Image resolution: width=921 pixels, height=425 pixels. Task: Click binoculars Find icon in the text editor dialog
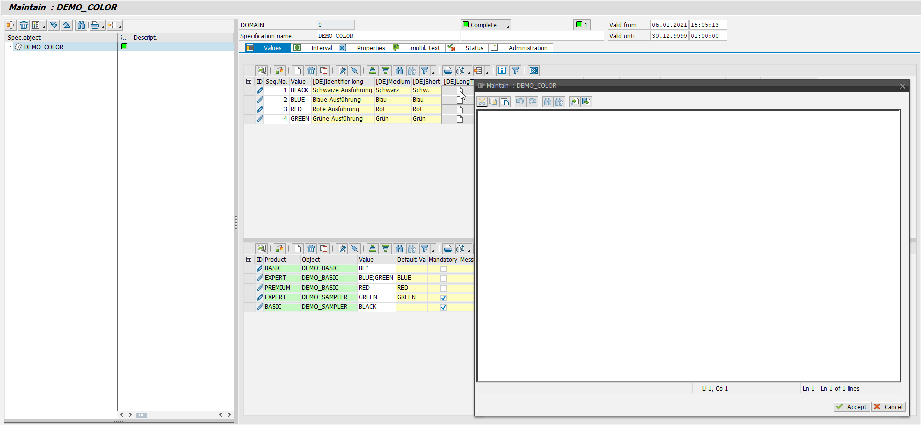click(547, 102)
